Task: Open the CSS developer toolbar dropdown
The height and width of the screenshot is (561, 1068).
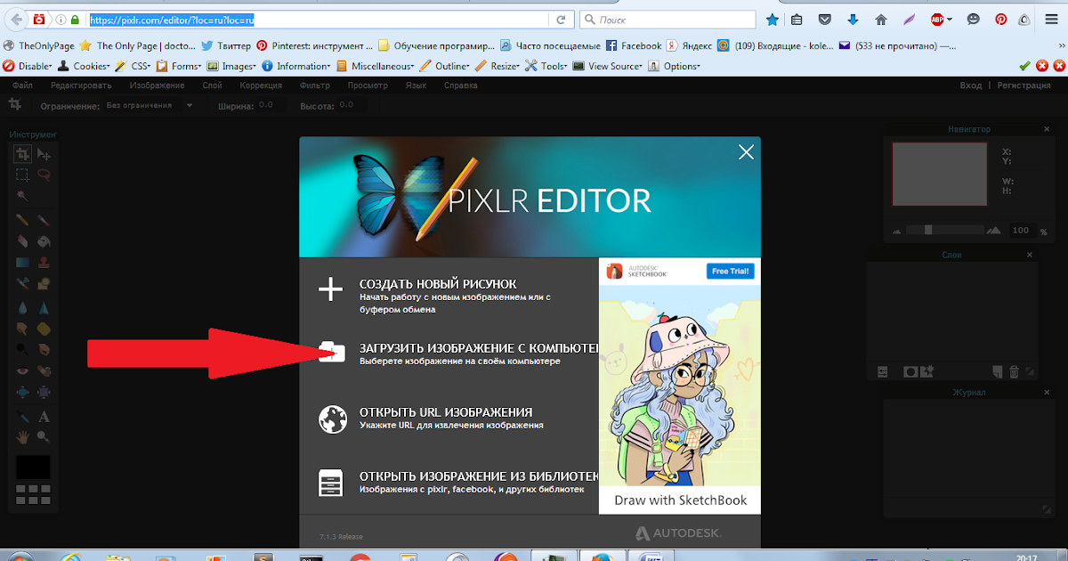Action: [x=133, y=66]
